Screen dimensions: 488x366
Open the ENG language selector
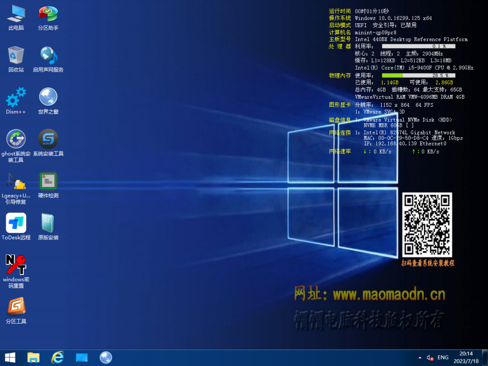coord(443,357)
